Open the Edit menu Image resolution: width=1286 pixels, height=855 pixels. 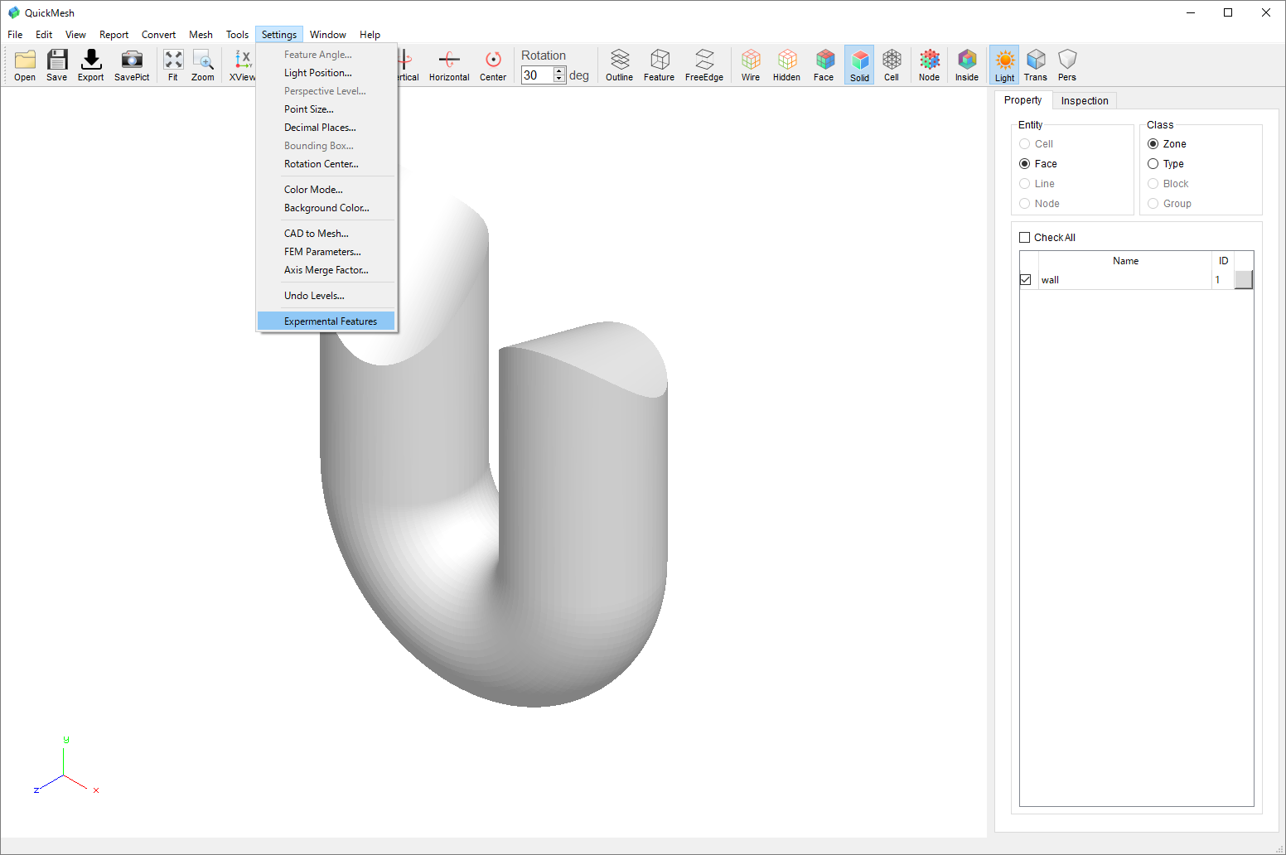(44, 35)
